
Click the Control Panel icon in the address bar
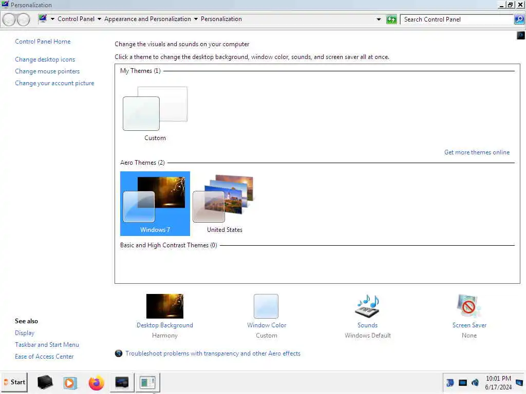(x=43, y=19)
